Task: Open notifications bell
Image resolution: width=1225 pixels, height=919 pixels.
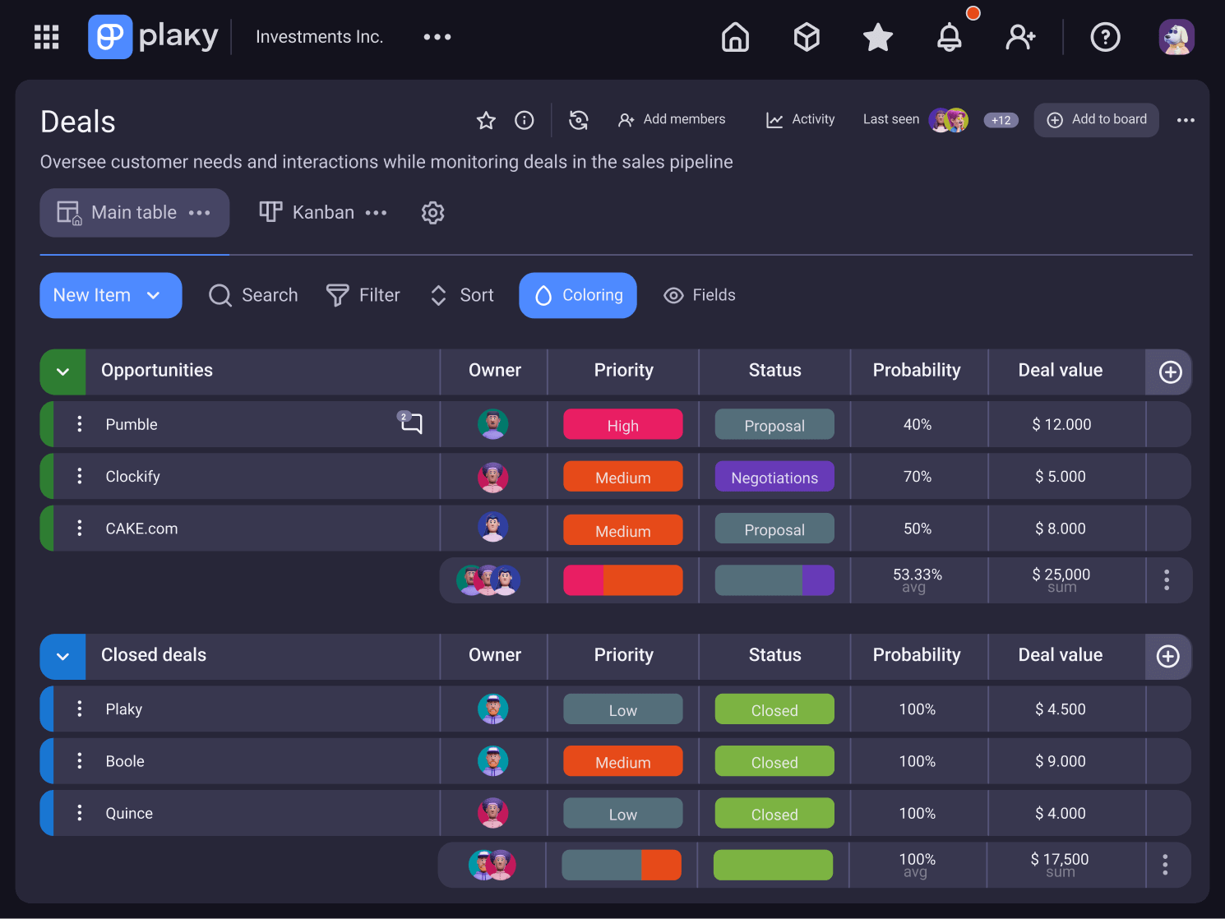Action: (x=949, y=37)
